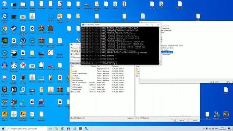The image size is (233, 131).
Task: Open the WinSCP Локальные menu
Action: coord(74,48)
